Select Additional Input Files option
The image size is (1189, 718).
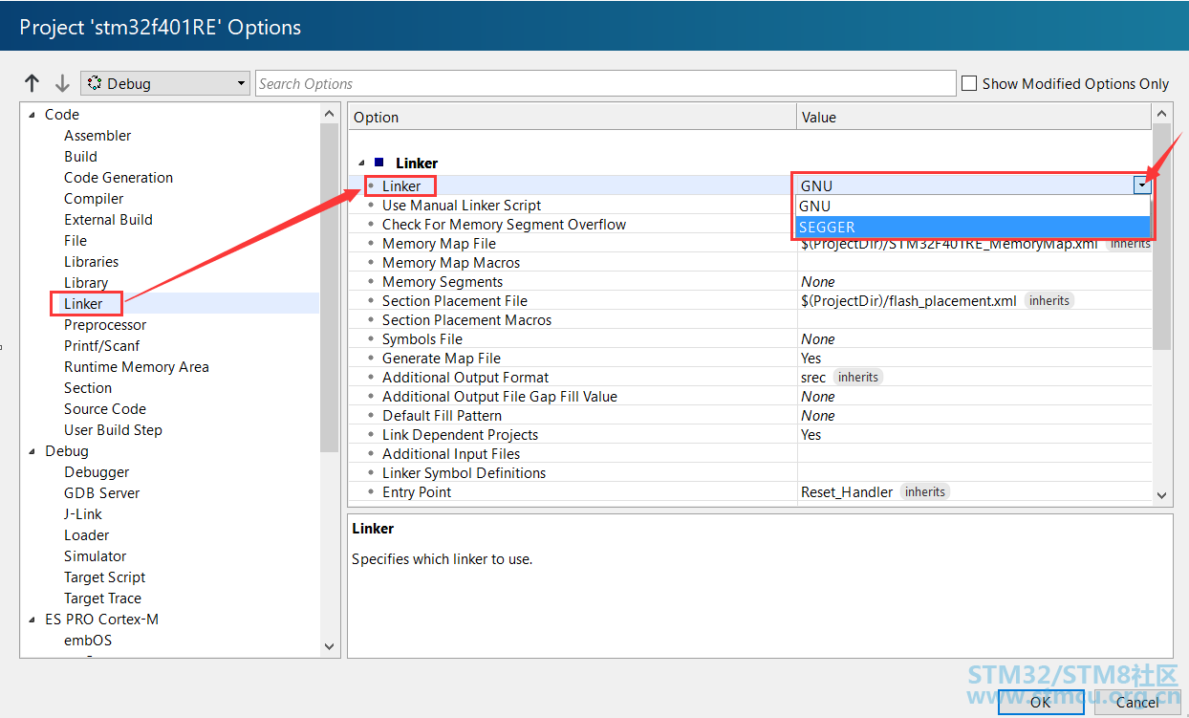tap(451, 454)
